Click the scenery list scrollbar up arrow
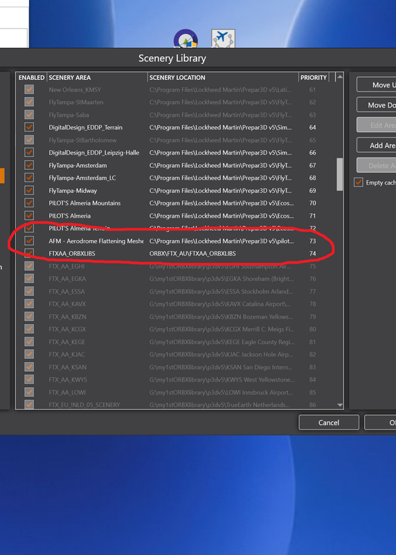This screenshot has width=396, height=555. [x=339, y=77]
